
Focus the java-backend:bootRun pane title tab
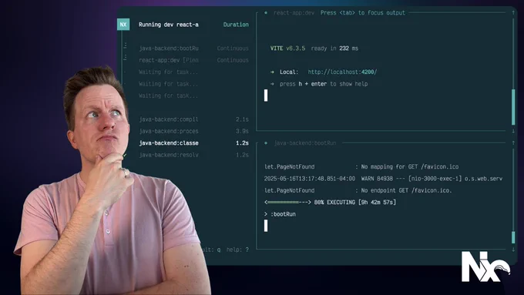point(305,143)
